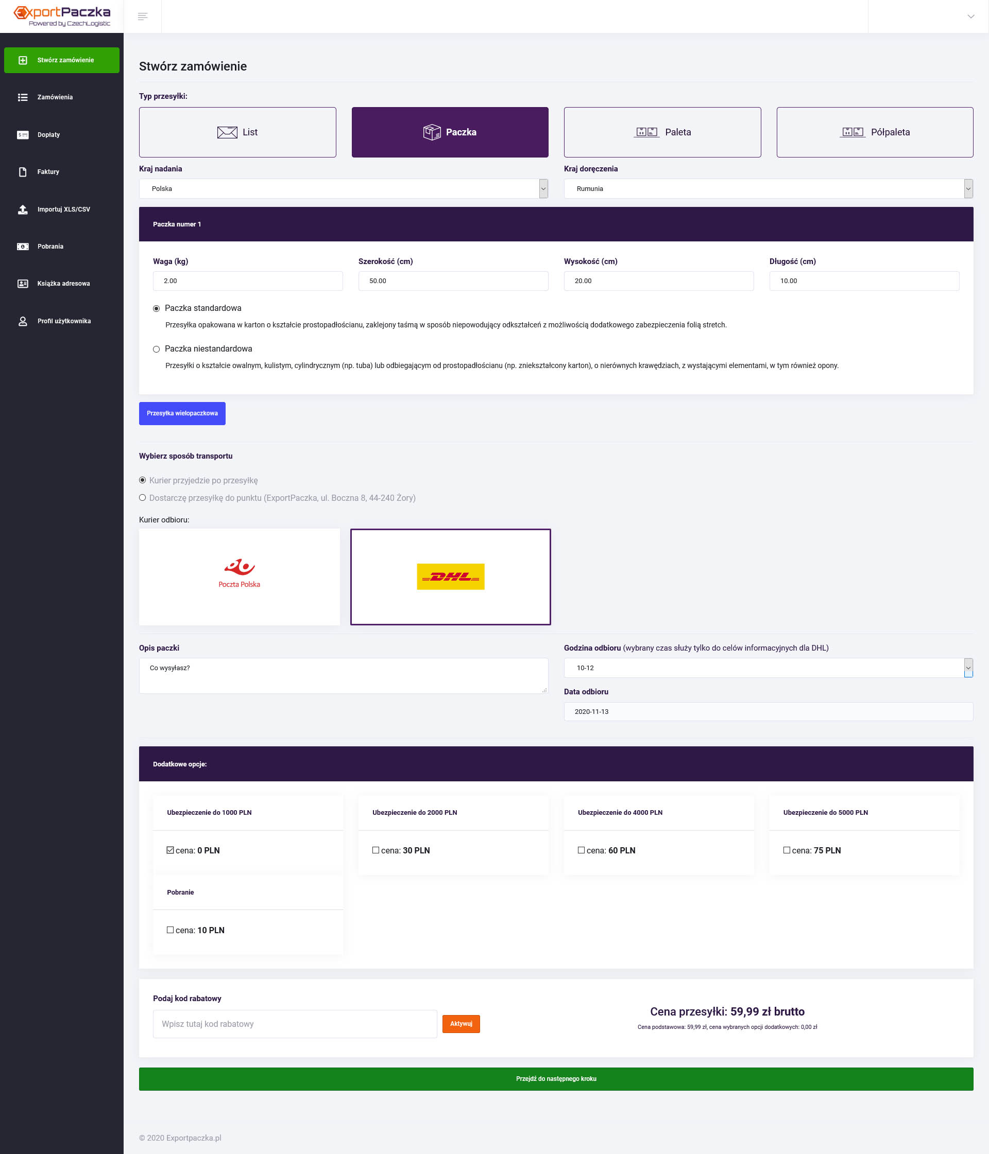Click the plus icon for Stwórz zamówienie

click(23, 60)
